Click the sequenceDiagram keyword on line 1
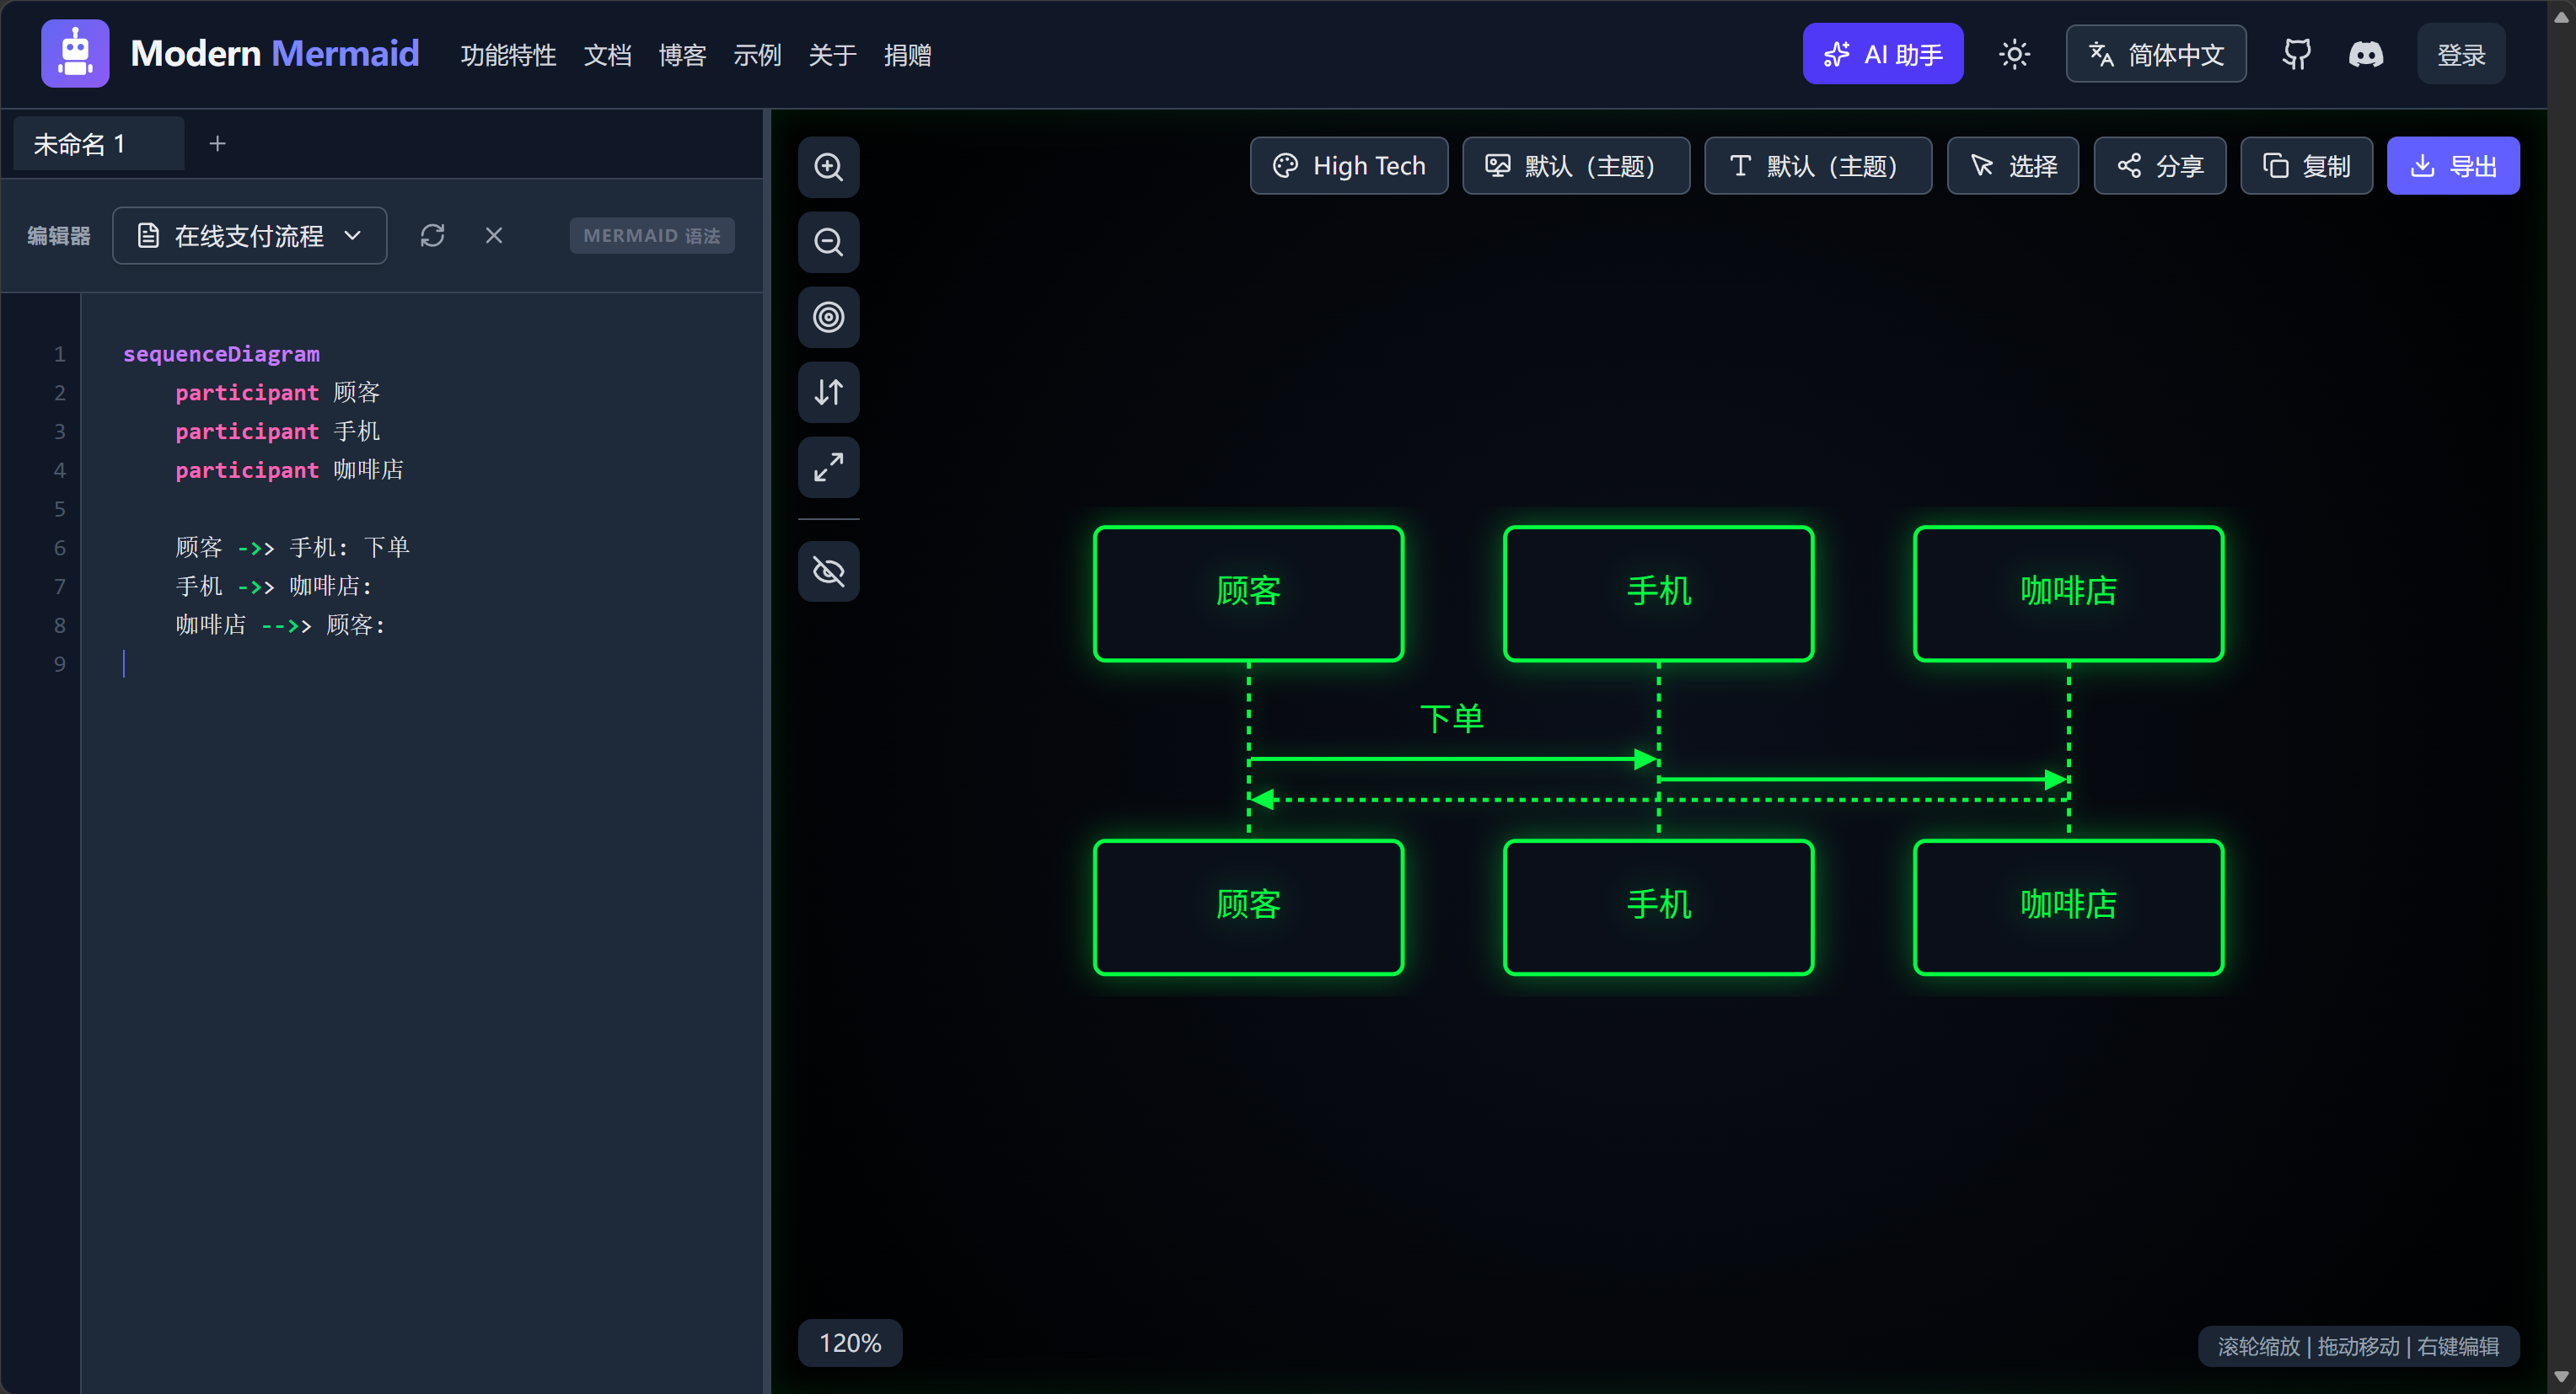 pyautogui.click(x=221, y=354)
